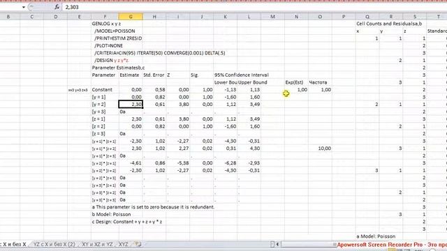Click the Lower Bound value -6,28

pyautogui.click(x=230, y=163)
